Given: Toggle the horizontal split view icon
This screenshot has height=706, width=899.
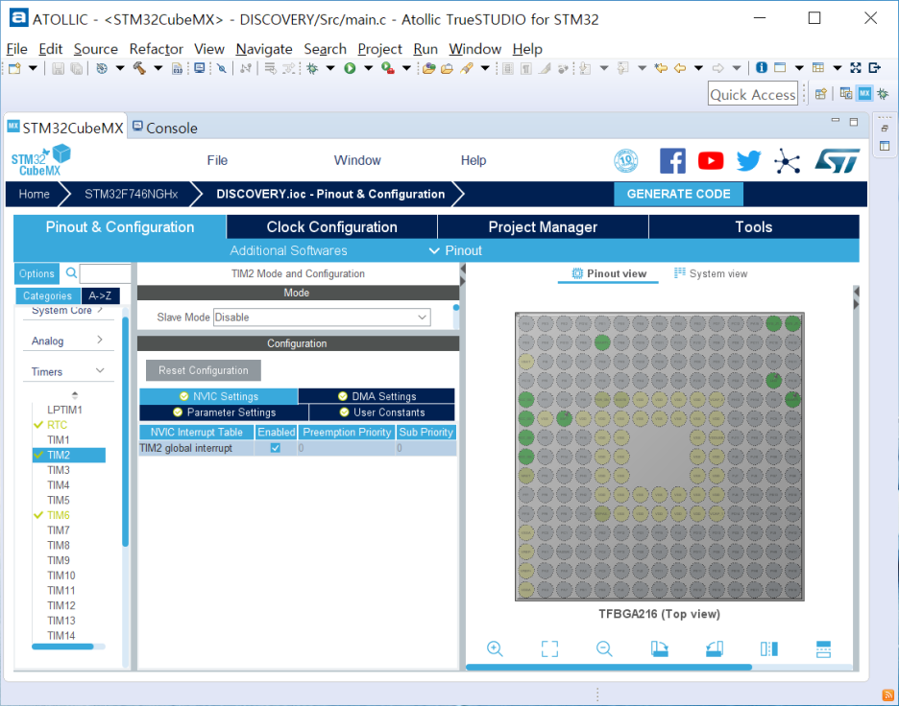Looking at the screenshot, I should (823, 648).
